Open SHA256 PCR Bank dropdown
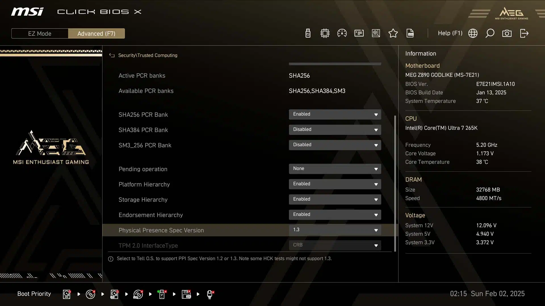Screen dimensions: 545x306 335,114
